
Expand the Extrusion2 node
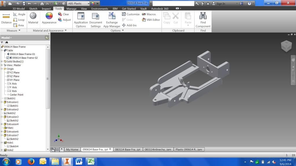coord(2,109)
